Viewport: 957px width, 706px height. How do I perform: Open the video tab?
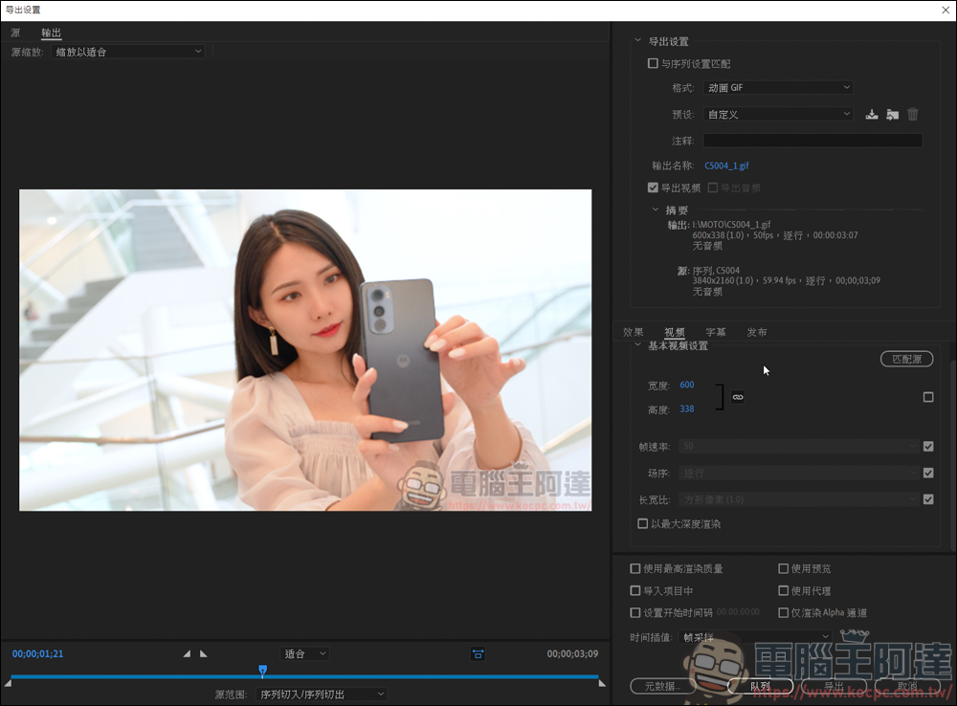[675, 332]
